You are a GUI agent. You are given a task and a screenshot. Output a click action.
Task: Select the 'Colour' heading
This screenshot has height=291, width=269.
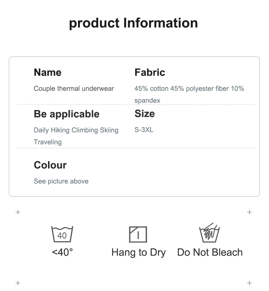click(50, 165)
